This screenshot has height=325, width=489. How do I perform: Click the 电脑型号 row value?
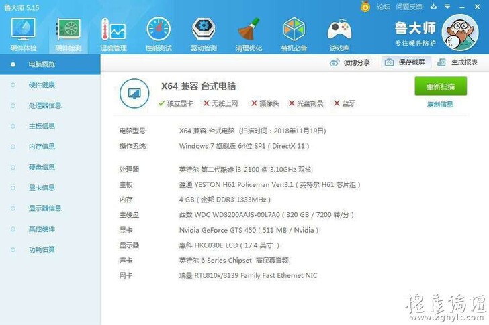(253, 131)
